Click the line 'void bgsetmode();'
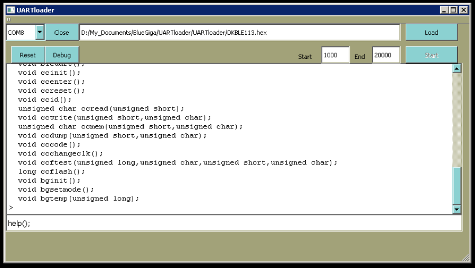The width and height of the screenshot is (475, 268). (x=56, y=190)
